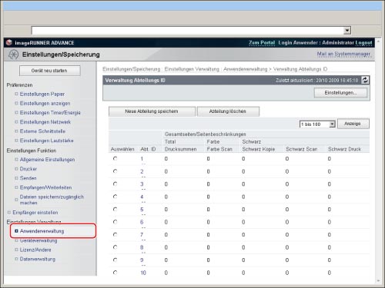
Task: Open Einstellungen Lautstärke in sidebar
Action: click(46, 141)
